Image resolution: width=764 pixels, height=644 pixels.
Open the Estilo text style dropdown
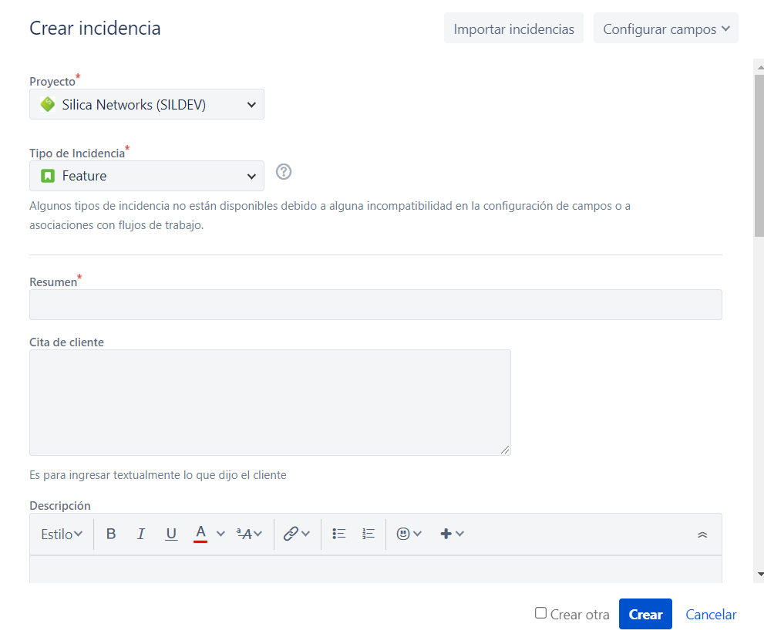62,534
